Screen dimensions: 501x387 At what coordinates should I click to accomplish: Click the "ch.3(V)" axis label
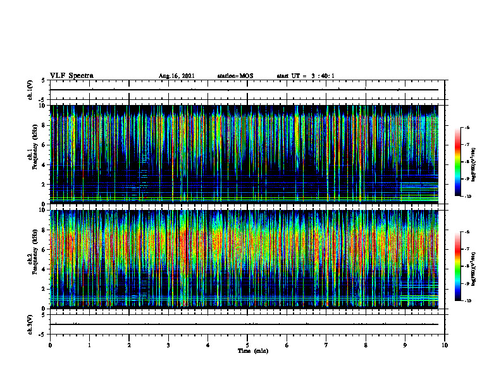tap(30, 324)
